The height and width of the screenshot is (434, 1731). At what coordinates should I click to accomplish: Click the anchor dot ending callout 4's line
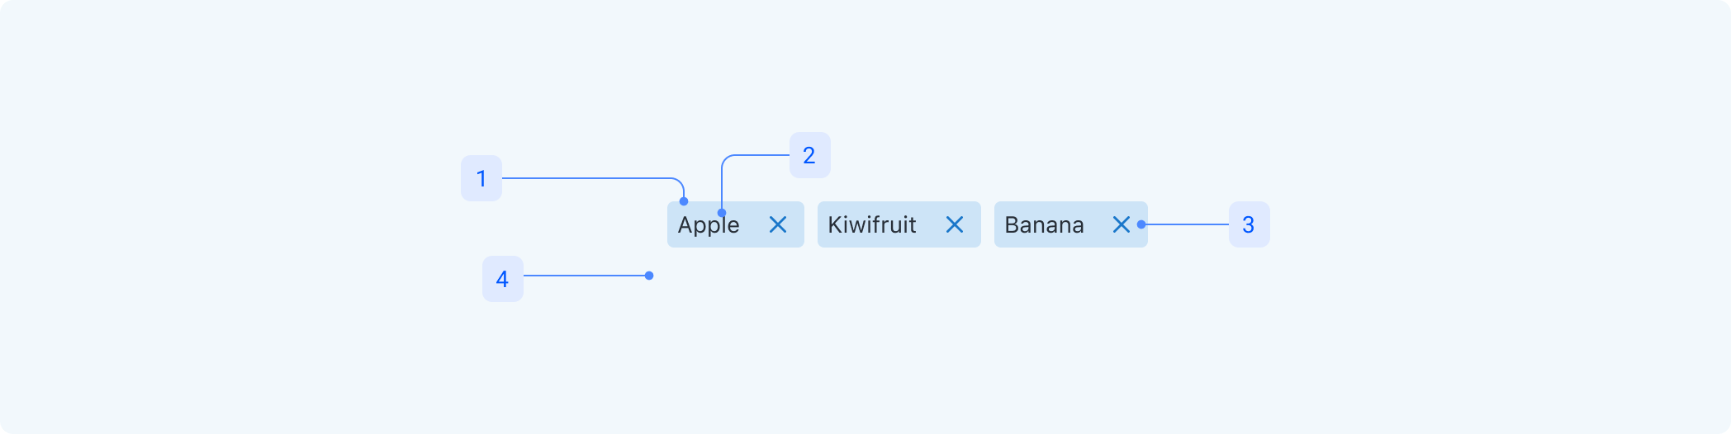pos(649,276)
